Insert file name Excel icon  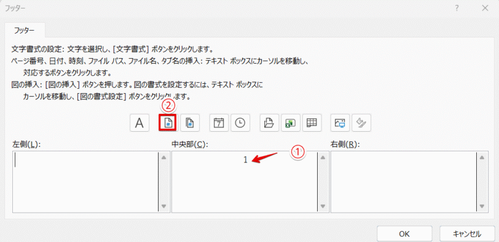pyautogui.click(x=291, y=123)
